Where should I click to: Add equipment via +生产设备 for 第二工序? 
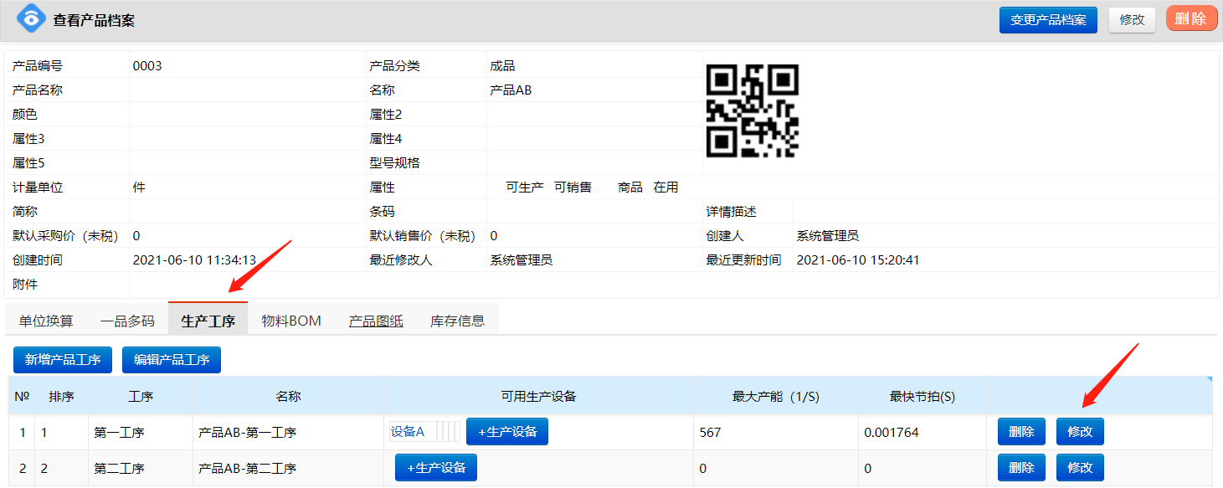[x=435, y=468]
